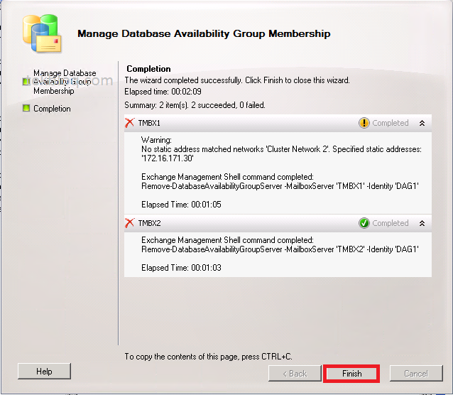This screenshot has height=395, width=453.
Task: Click the Help button
Action: (x=44, y=372)
